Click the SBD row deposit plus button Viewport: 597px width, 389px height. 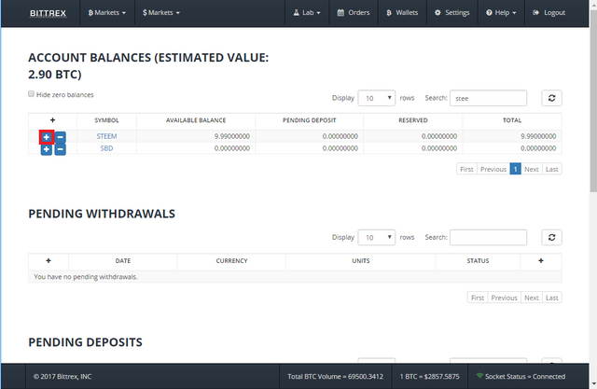(47, 149)
